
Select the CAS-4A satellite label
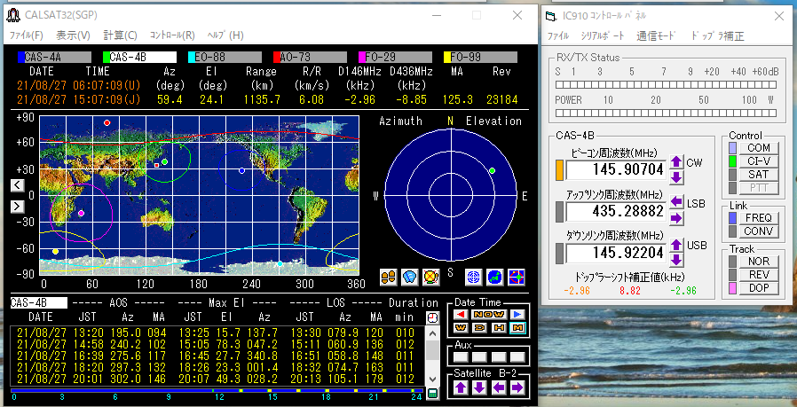click(x=58, y=58)
